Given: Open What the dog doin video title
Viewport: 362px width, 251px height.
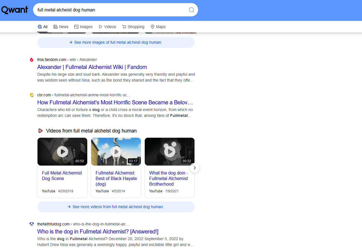Looking at the screenshot, I should pyautogui.click(x=169, y=178).
